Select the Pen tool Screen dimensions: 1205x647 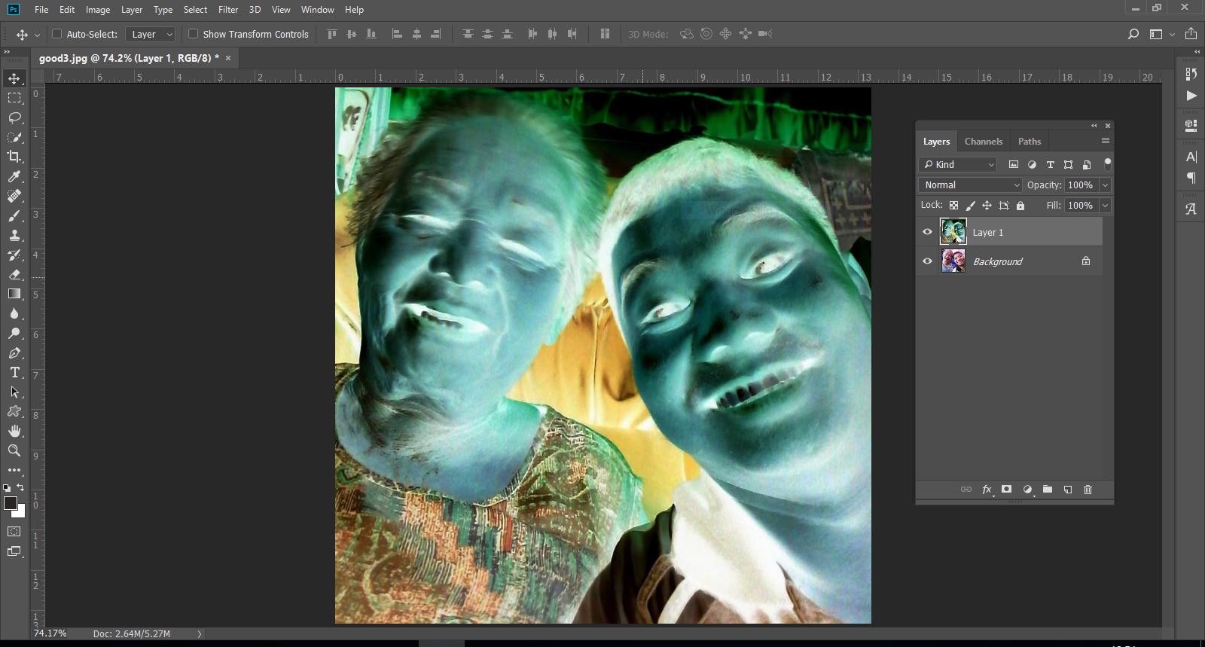click(14, 352)
